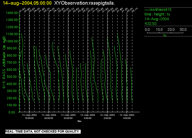Click the 14-Aug-2004 date in the legend
Viewport: 192px width, 138px height.
click(x=157, y=19)
